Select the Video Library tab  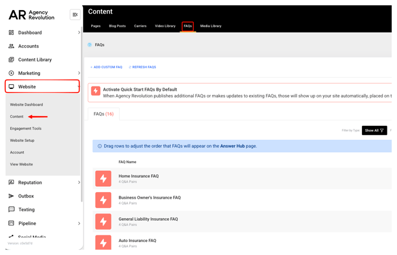point(165,26)
